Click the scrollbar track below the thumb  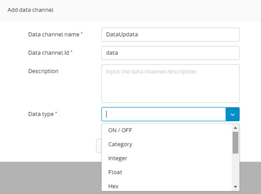235,168
